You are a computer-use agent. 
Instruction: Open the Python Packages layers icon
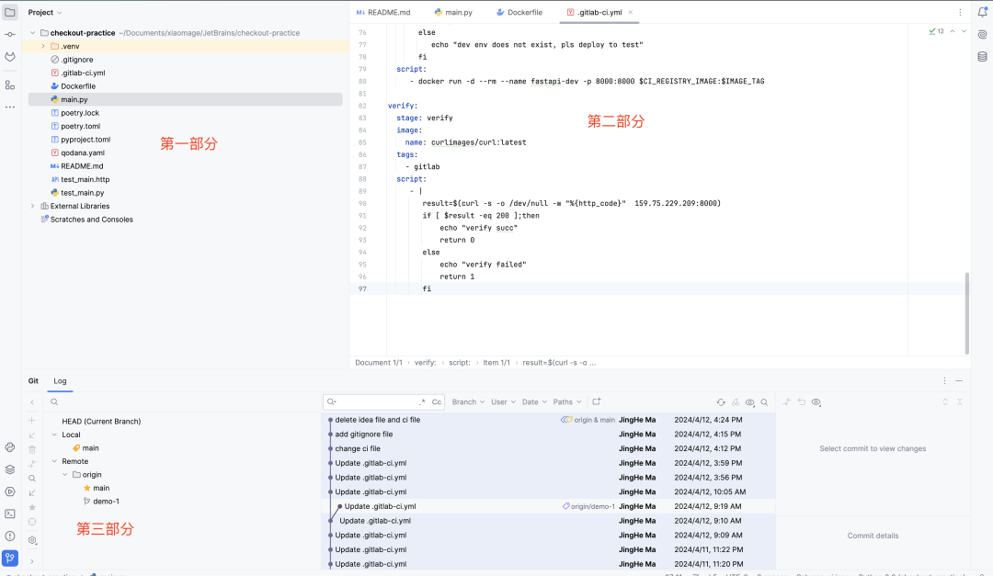(10, 469)
